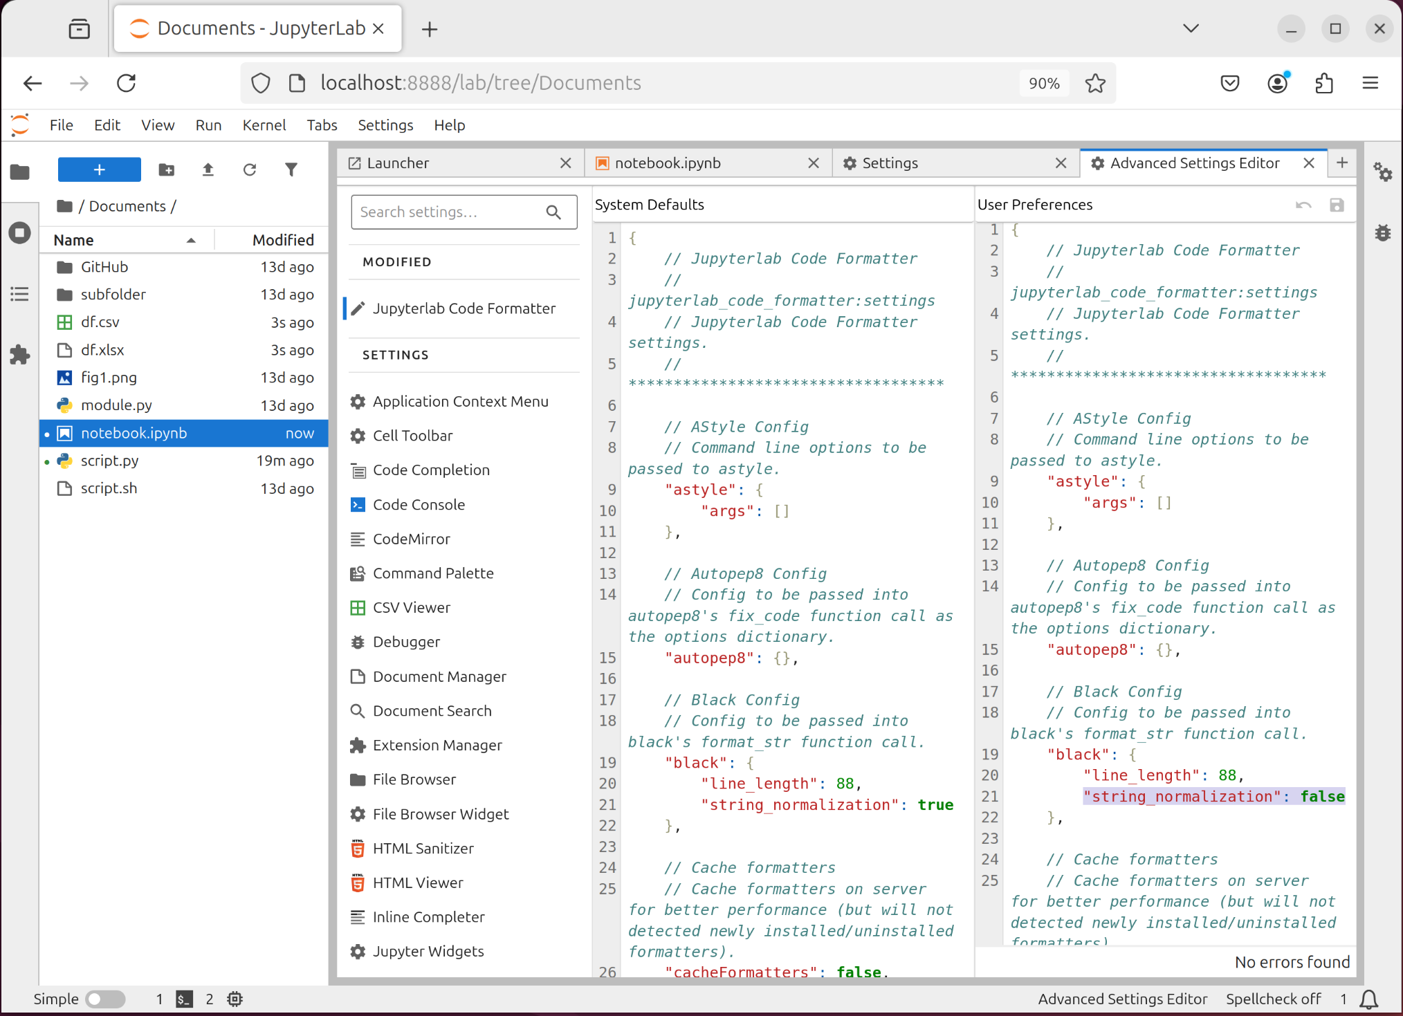Open the Property Inspector gears icon
This screenshot has width=1403, height=1016.
click(1382, 172)
